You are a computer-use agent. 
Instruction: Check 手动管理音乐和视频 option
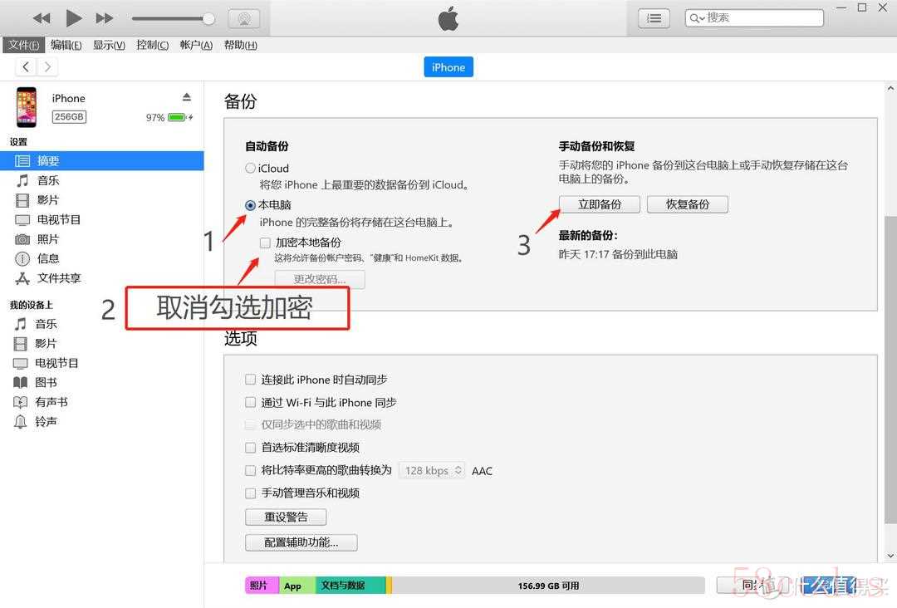[250, 493]
